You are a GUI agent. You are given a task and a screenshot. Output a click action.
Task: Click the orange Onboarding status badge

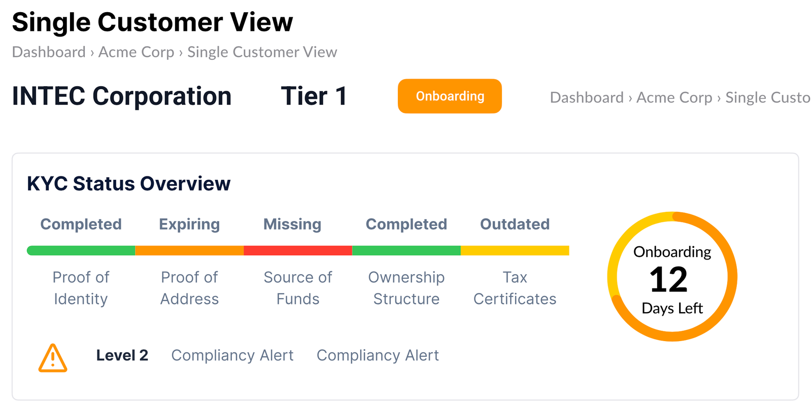pos(450,96)
